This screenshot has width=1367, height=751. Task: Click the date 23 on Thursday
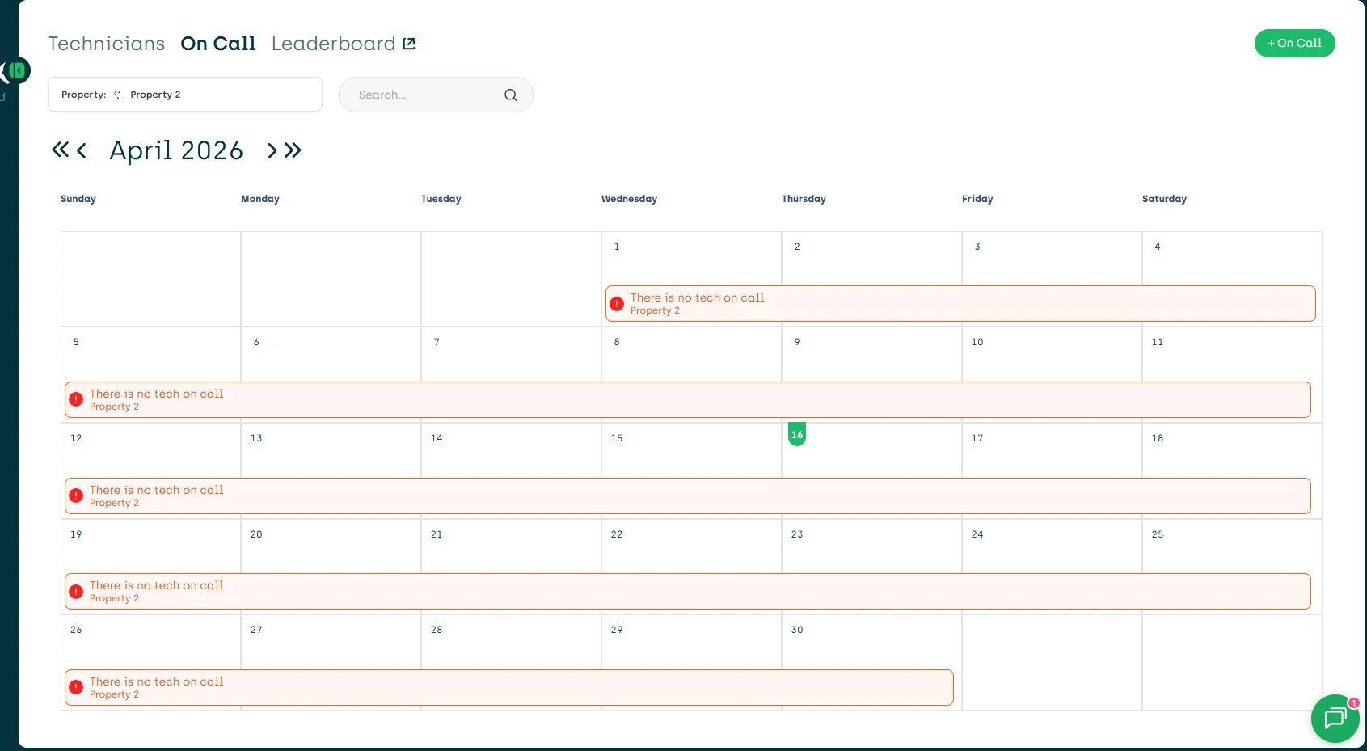pyautogui.click(x=797, y=534)
